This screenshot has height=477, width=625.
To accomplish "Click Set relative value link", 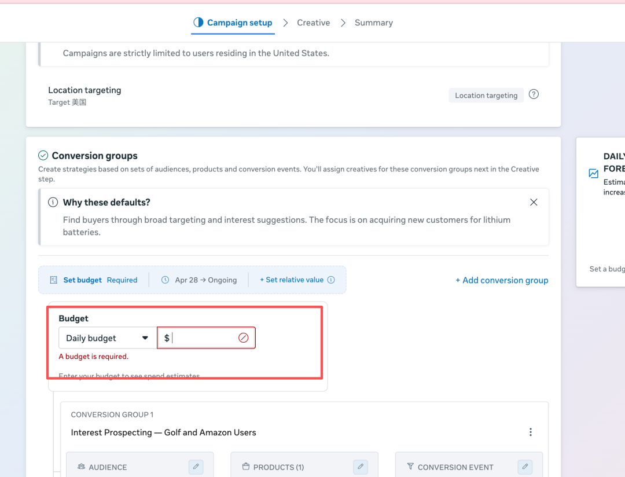I will click(x=292, y=280).
